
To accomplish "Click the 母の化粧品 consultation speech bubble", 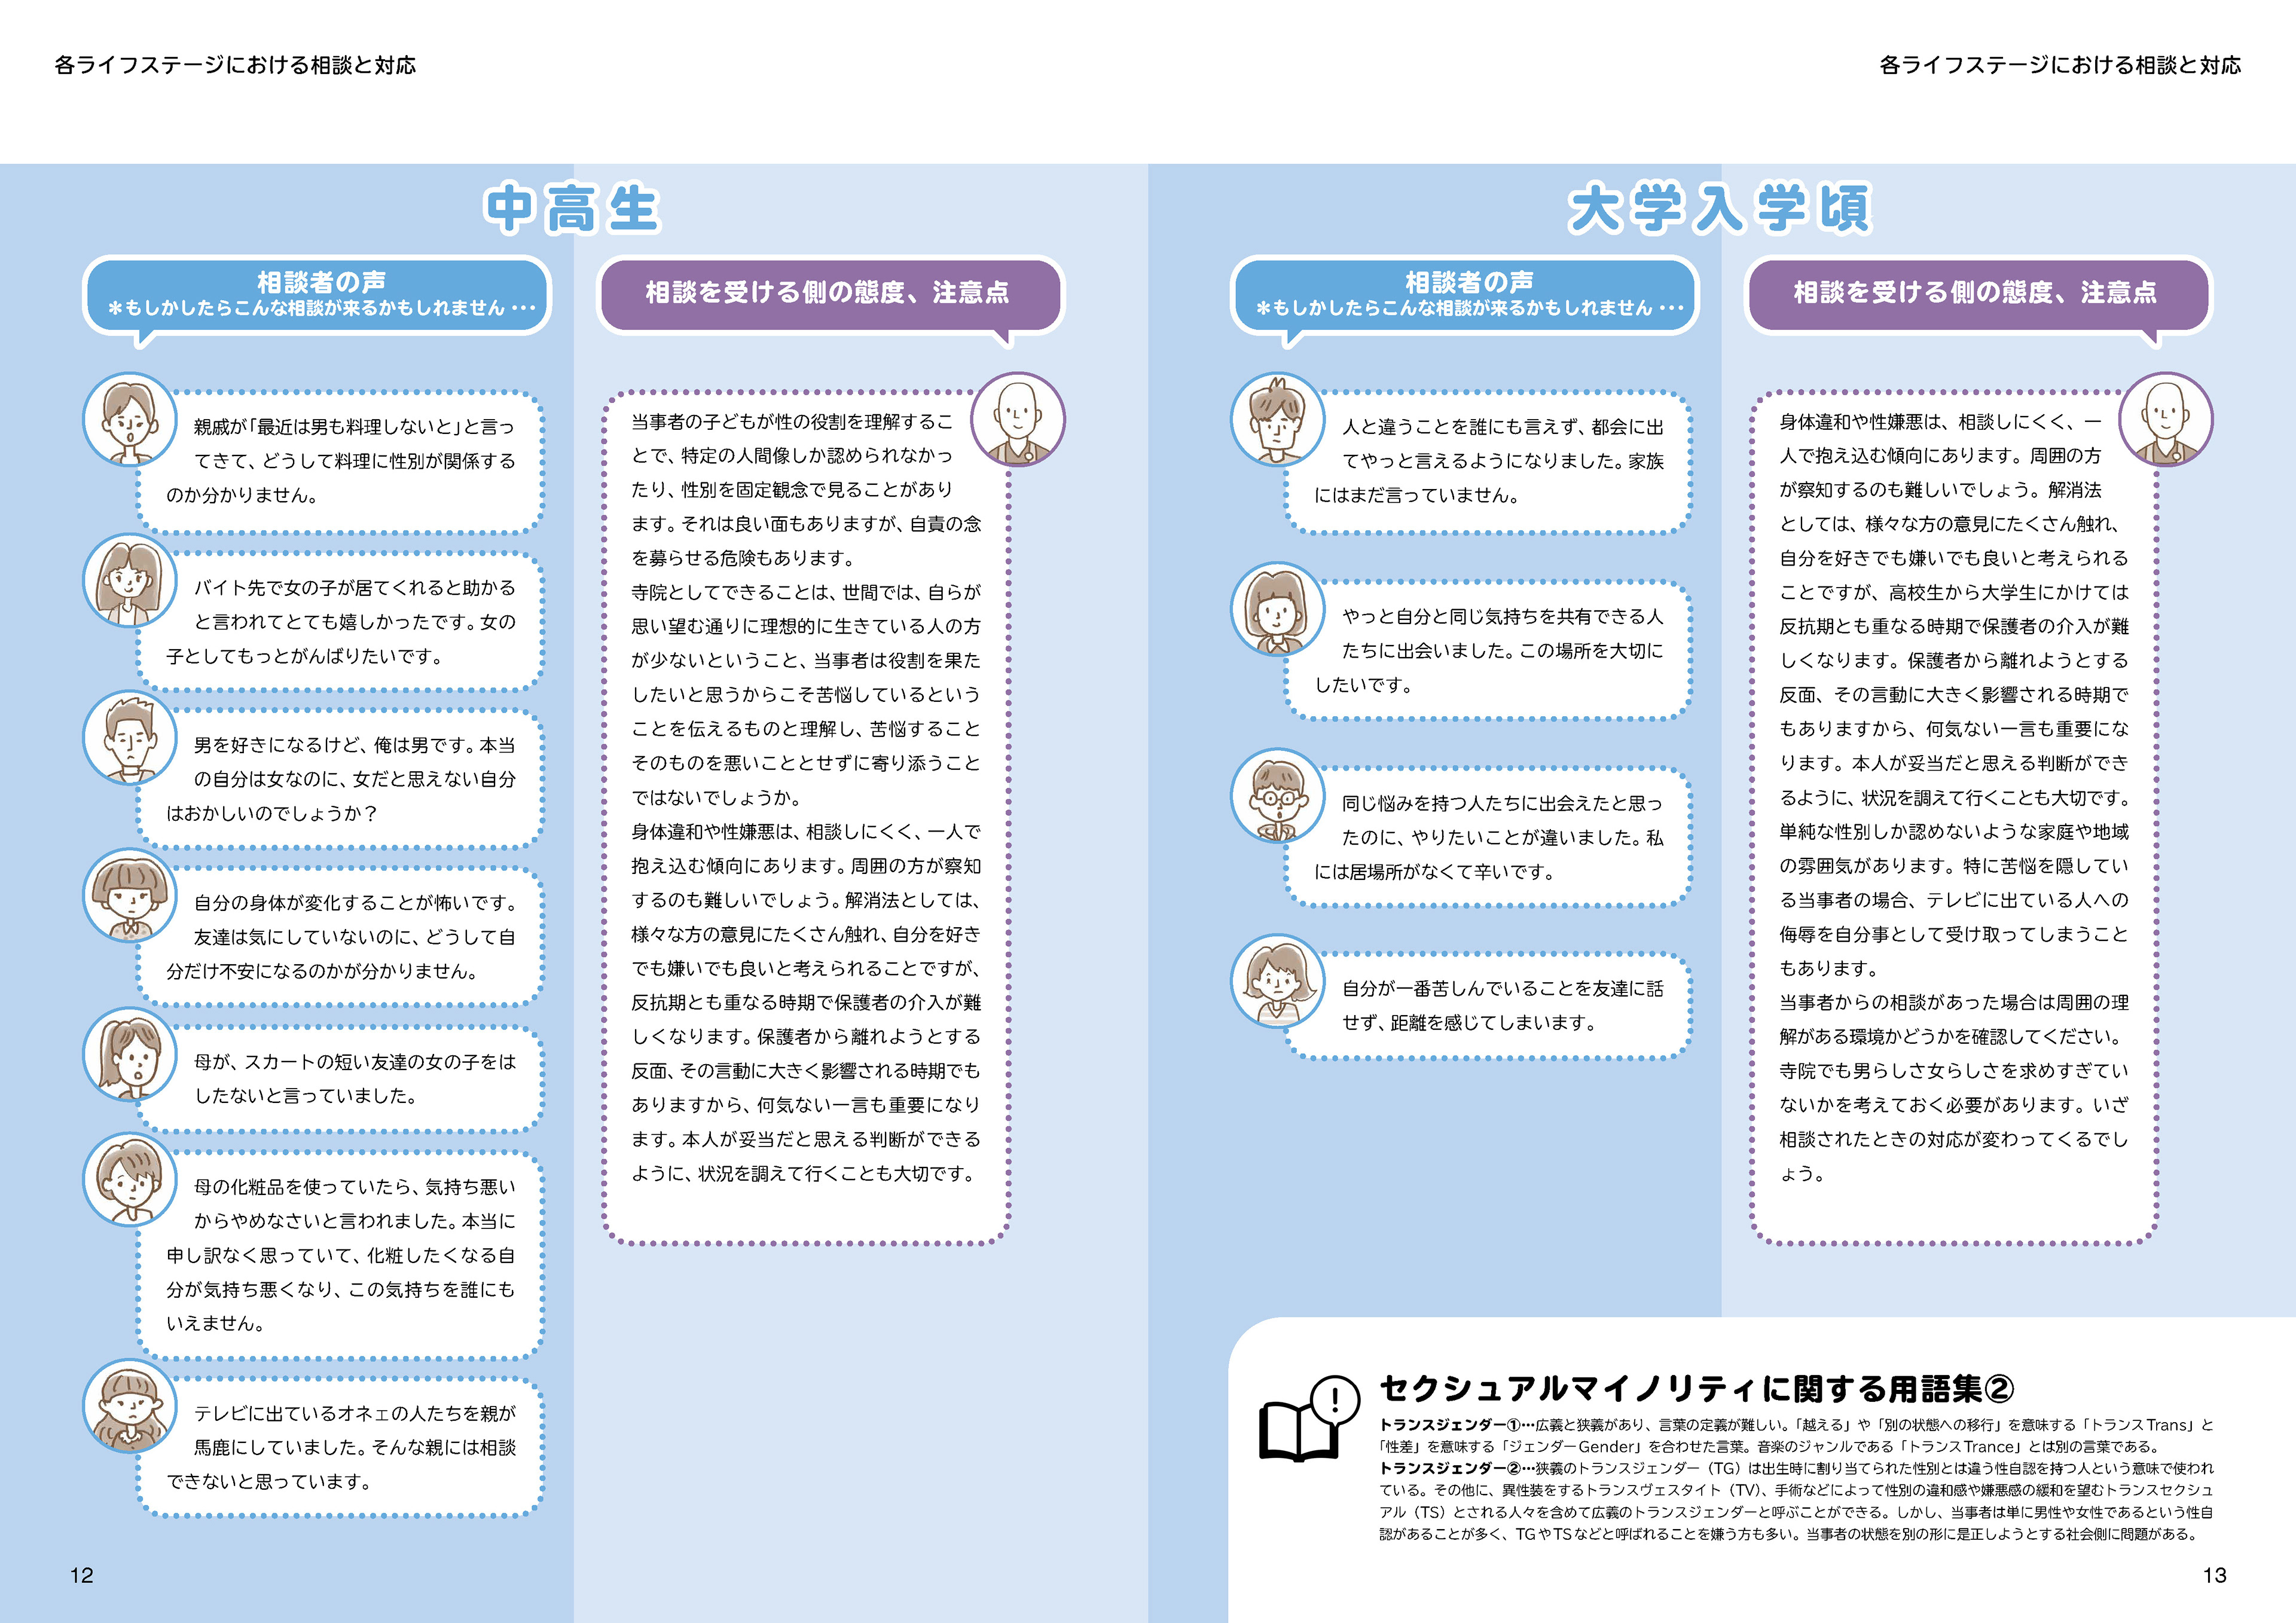I will [x=340, y=1254].
